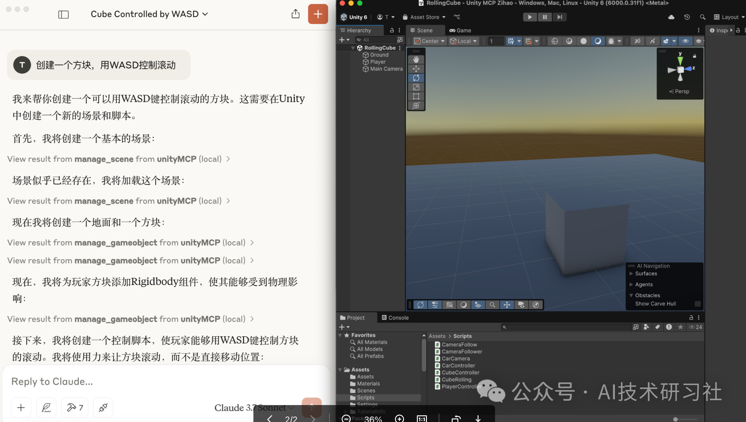Open Unity undo history icon
The width and height of the screenshot is (746, 422).
tap(687, 17)
